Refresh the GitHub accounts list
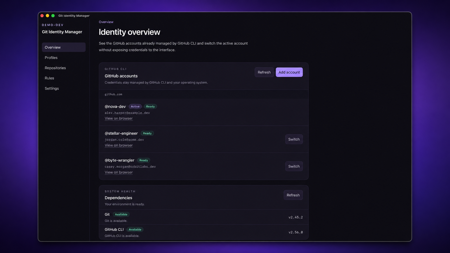The width and height of the screenshot is (450, 253). [264, 72]
